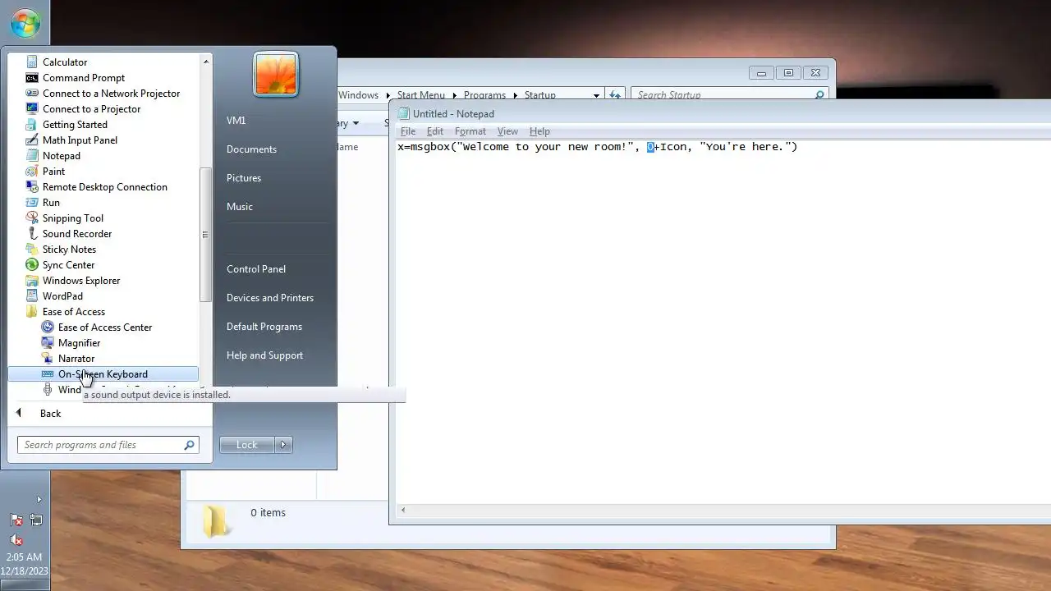Open Notepad's Edit menu

point(435,131)
